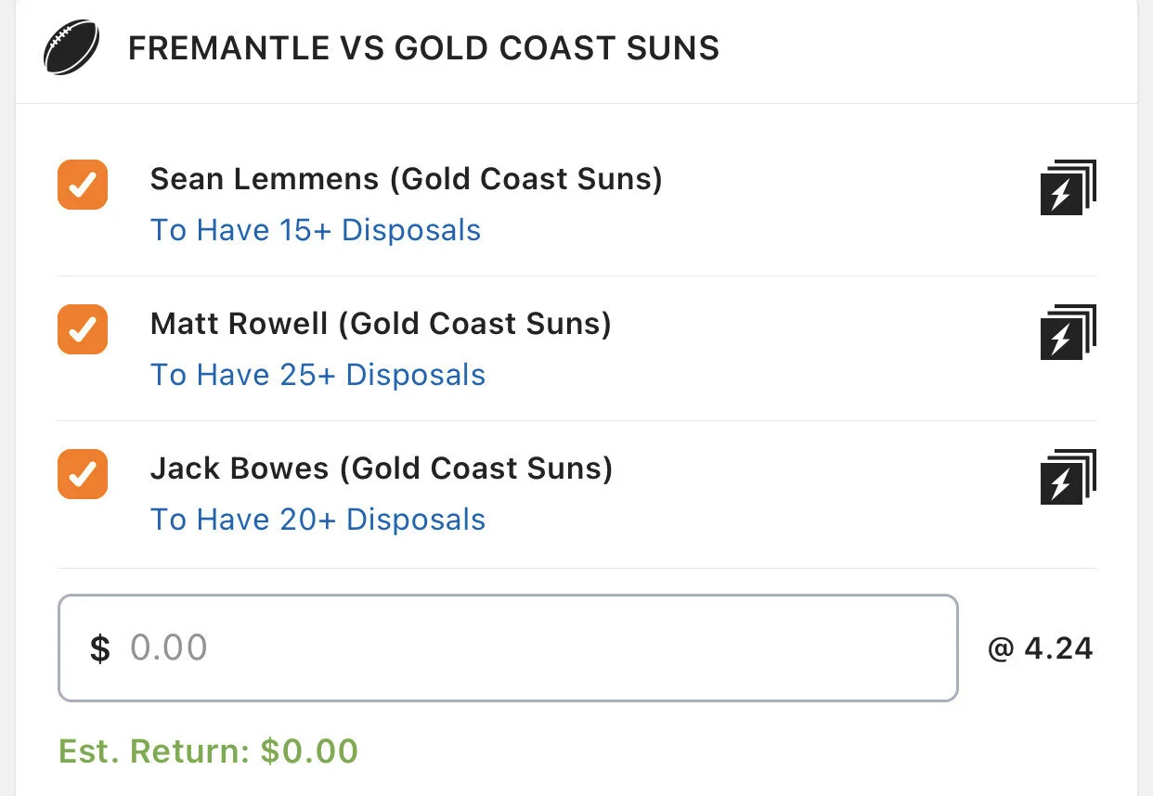The image size is (1153, 796).
Task: Focus the stake field's 0.00 placeholder
Action: (x=169, y=648)
